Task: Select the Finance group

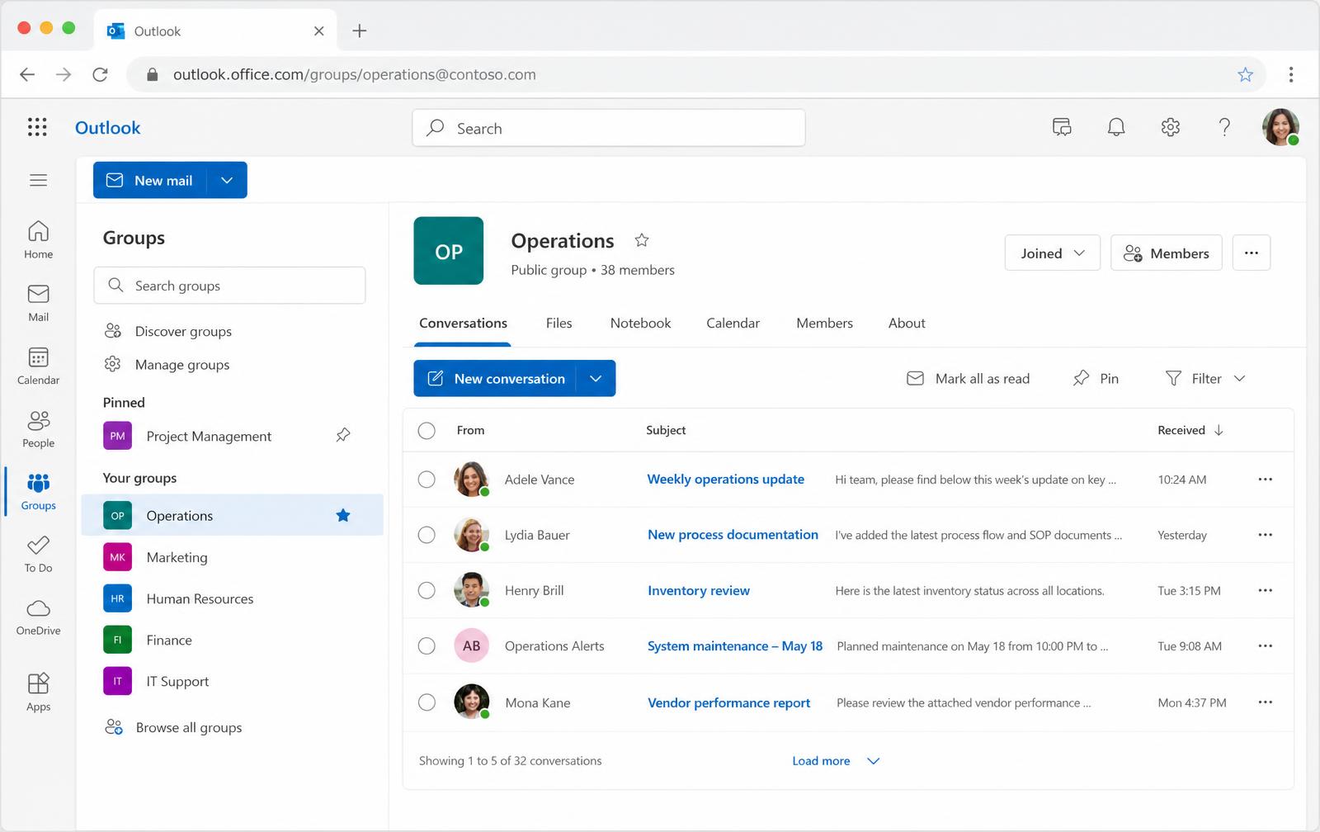Action: 233,640
